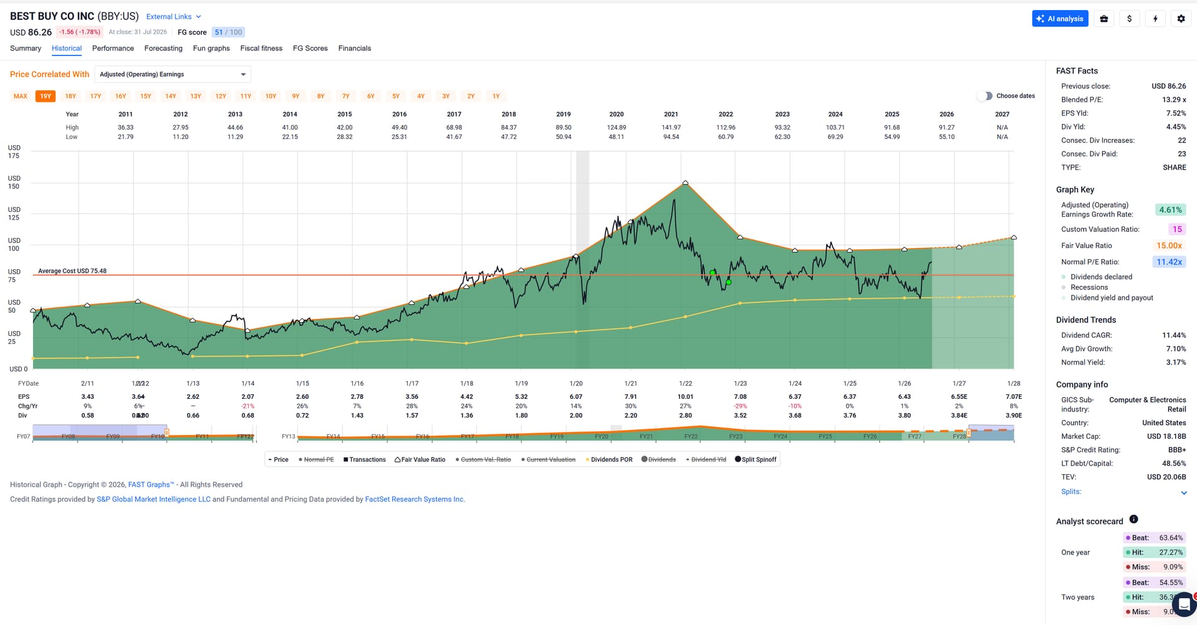The image size is (1197, 625).
Task: Open the chat support bubble icon
Action: (1183, 604)
